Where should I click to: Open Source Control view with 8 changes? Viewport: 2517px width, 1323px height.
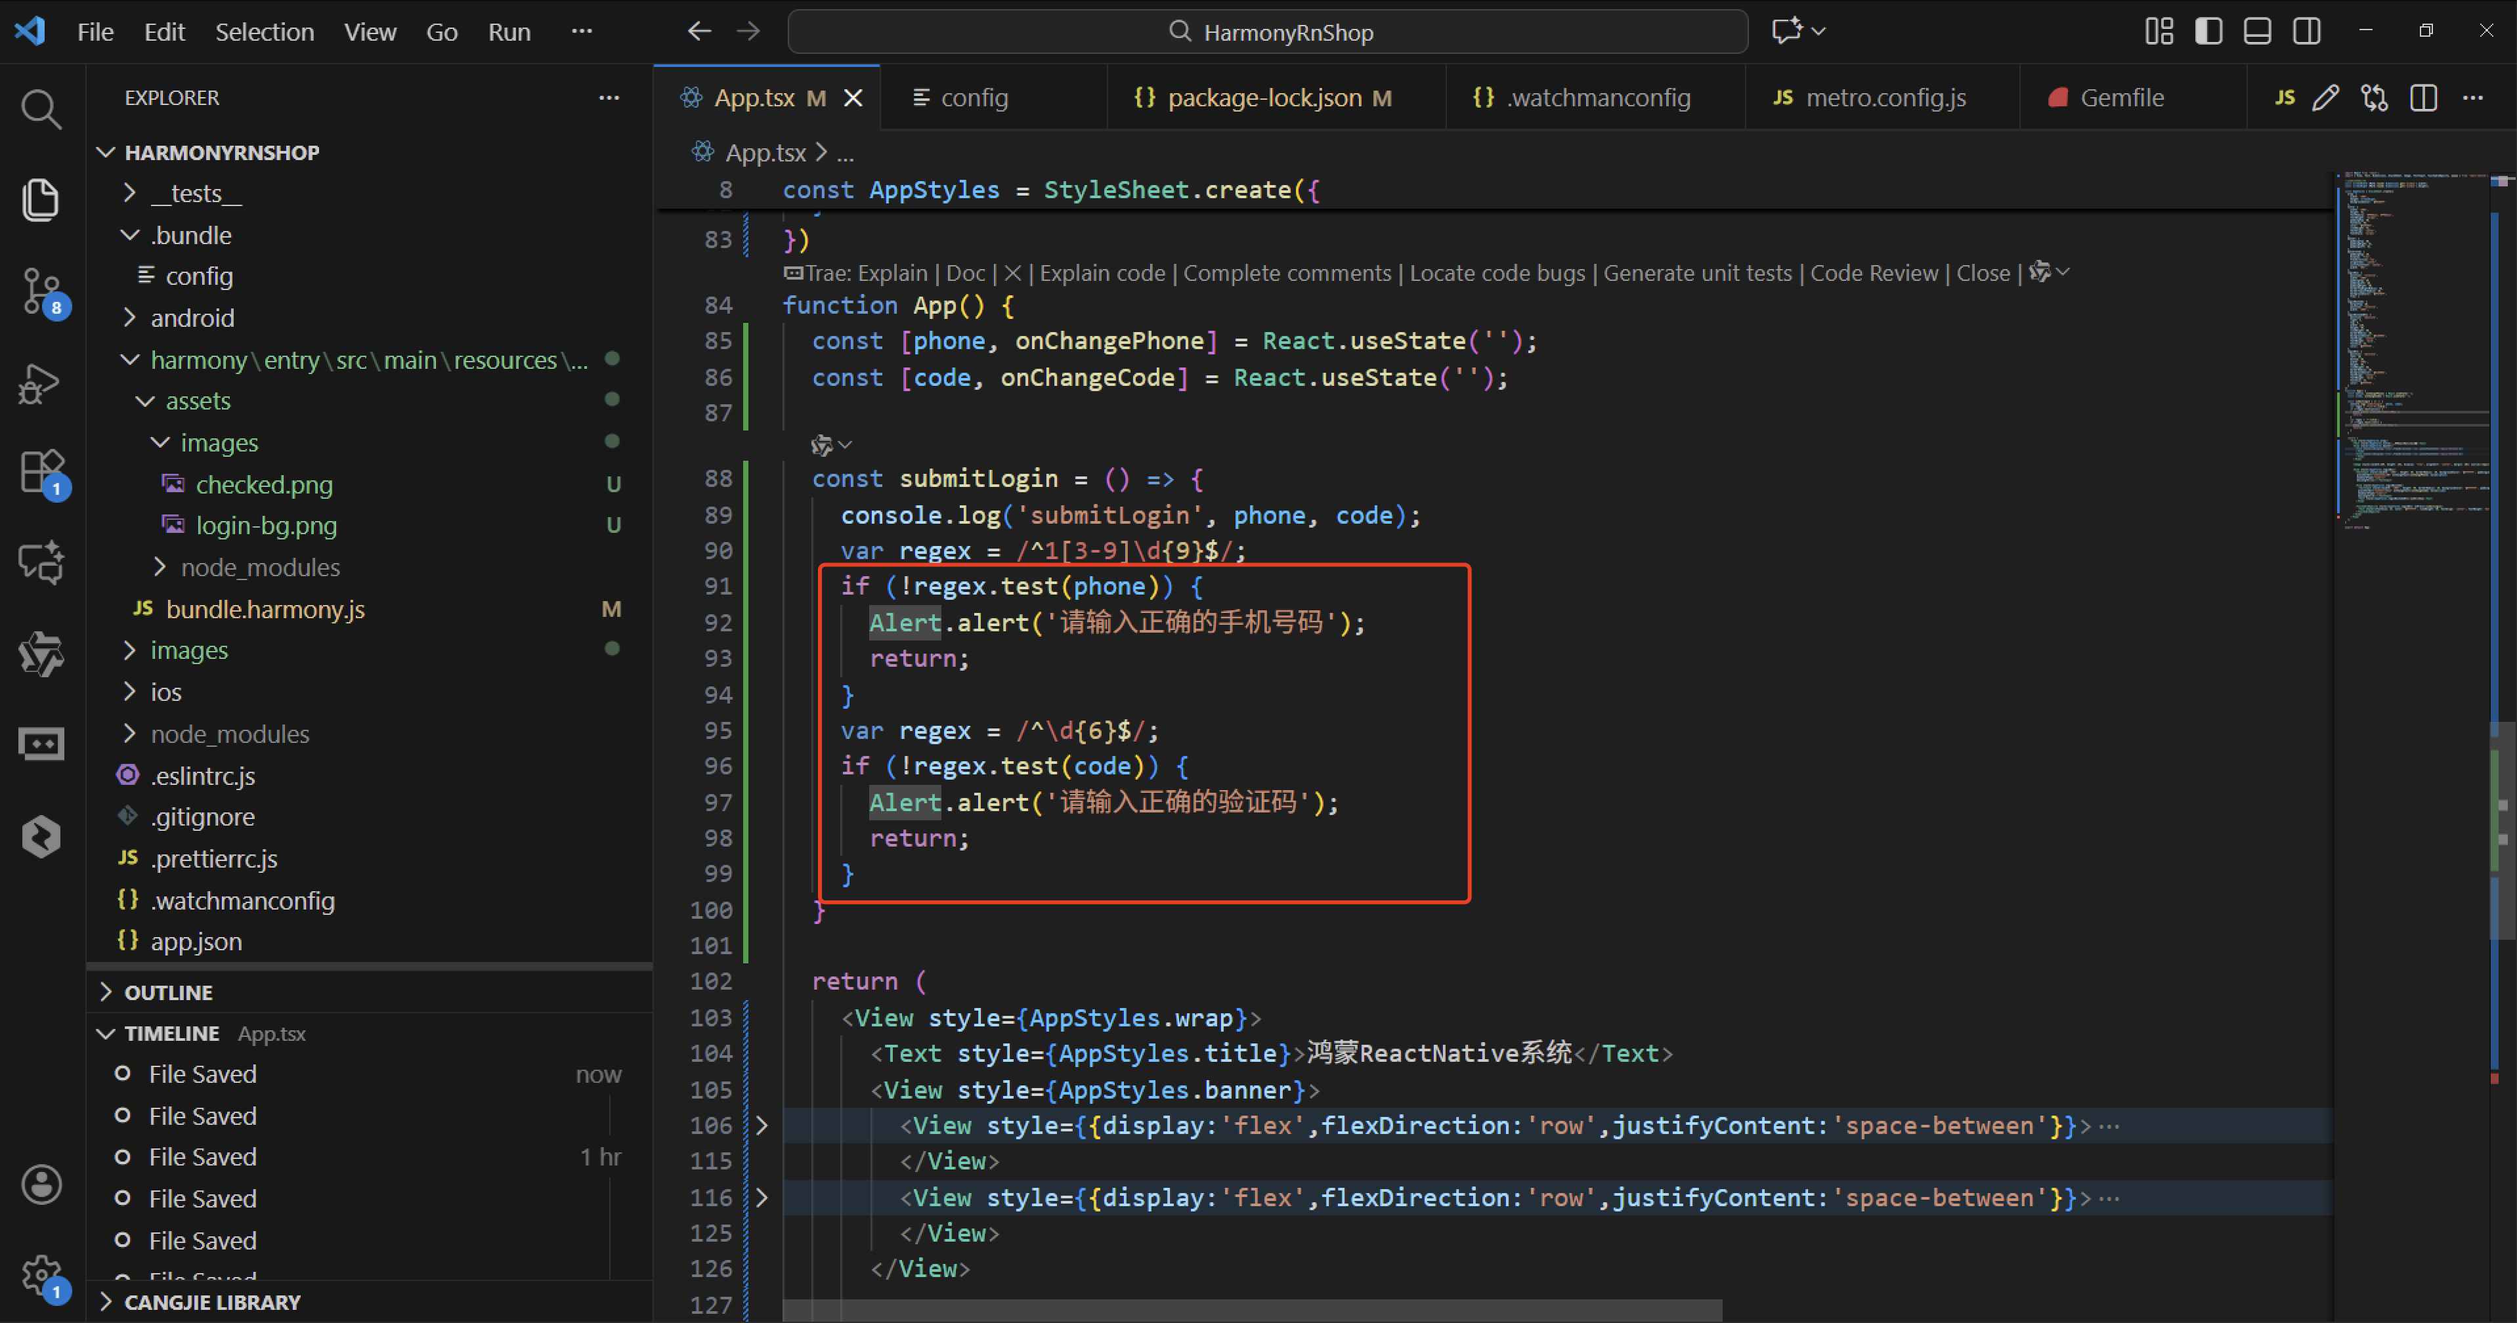pos(41,291)
